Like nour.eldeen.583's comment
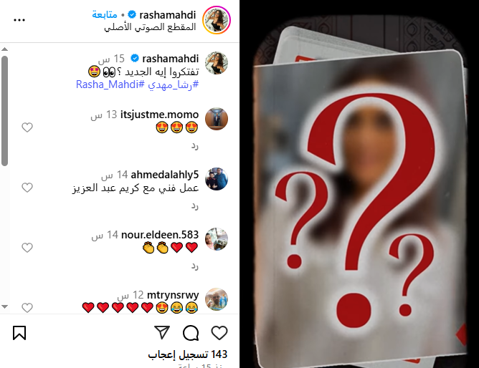Image resolution: width=479 pixels, height=368 pixels. click(27, 247)
